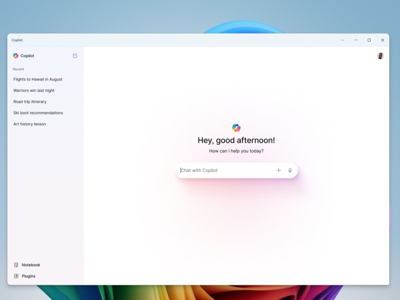Go to 'Ski boot recommendations' conversation

[38, 113]
